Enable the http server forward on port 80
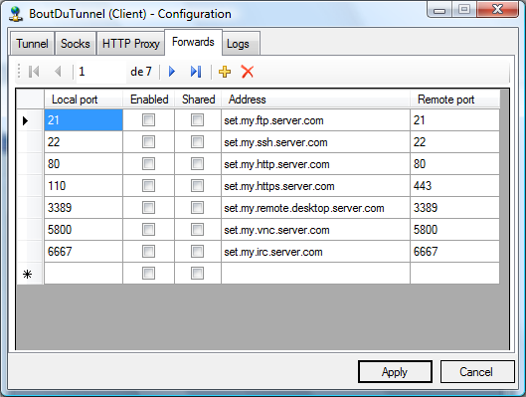526x397 pixels. [x=148, y=164]
